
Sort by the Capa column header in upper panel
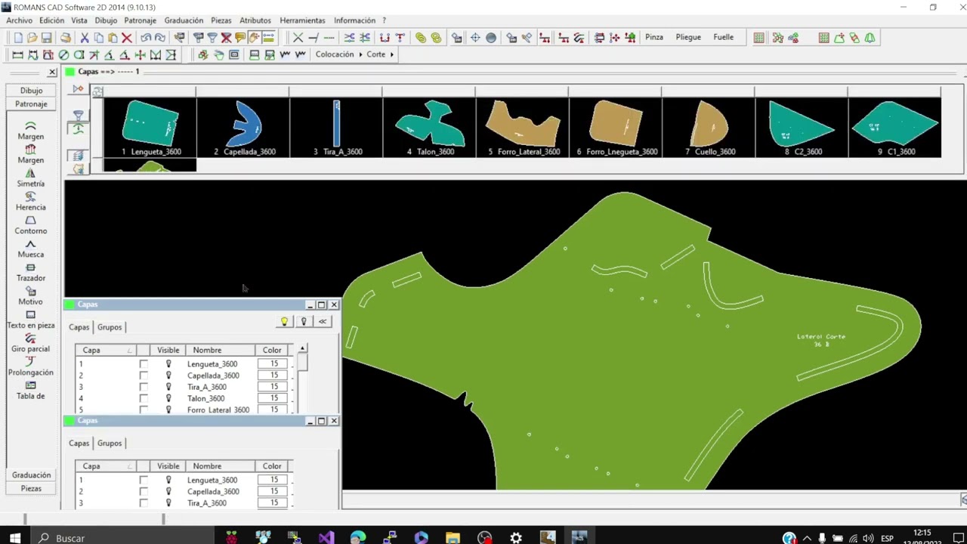107,350
